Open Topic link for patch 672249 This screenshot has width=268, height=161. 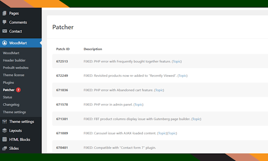(182, 76)
